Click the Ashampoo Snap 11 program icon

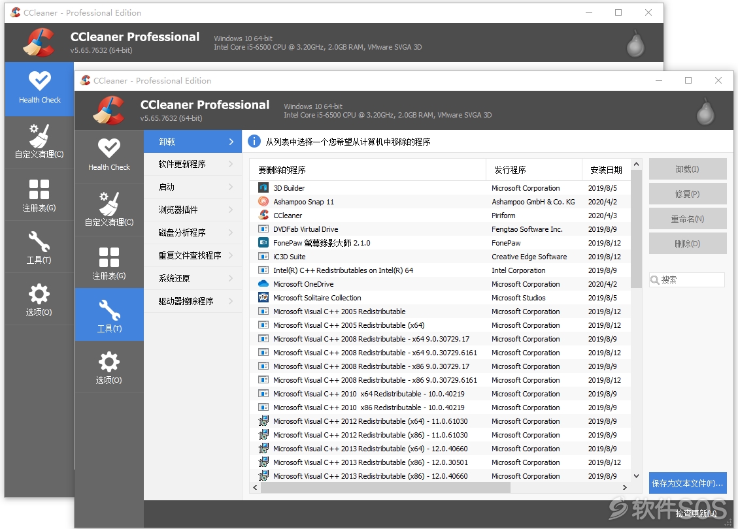coord(263,201)
